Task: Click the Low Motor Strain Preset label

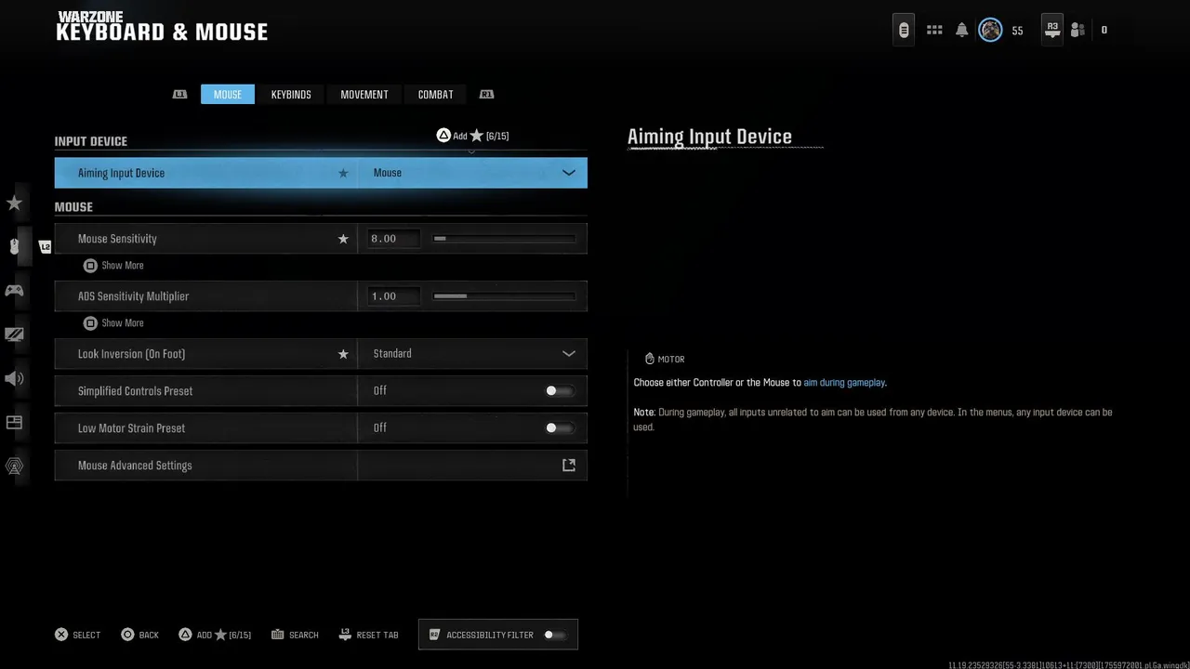Action: pyautogui.click(x=132, y=428)
